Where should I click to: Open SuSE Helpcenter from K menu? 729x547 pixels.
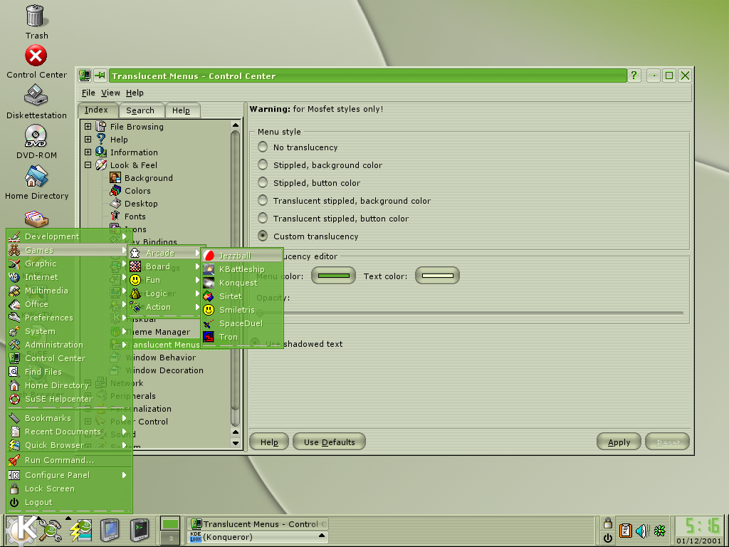point(69,399)
